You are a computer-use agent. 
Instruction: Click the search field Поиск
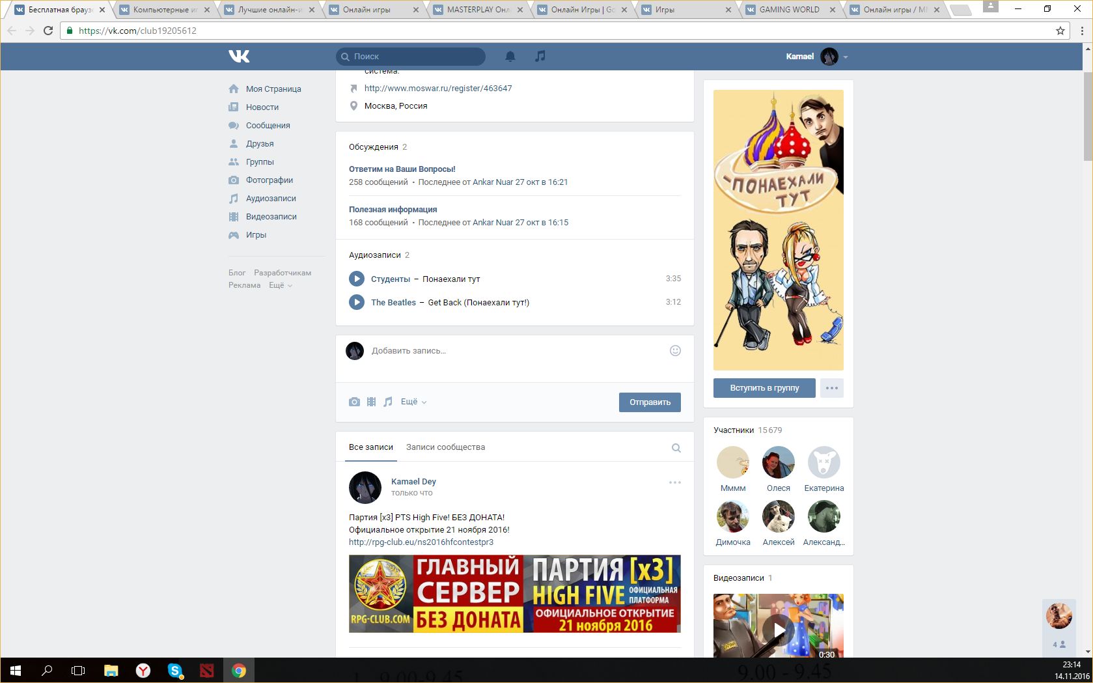pyautogui.click(x=411, y=57)
